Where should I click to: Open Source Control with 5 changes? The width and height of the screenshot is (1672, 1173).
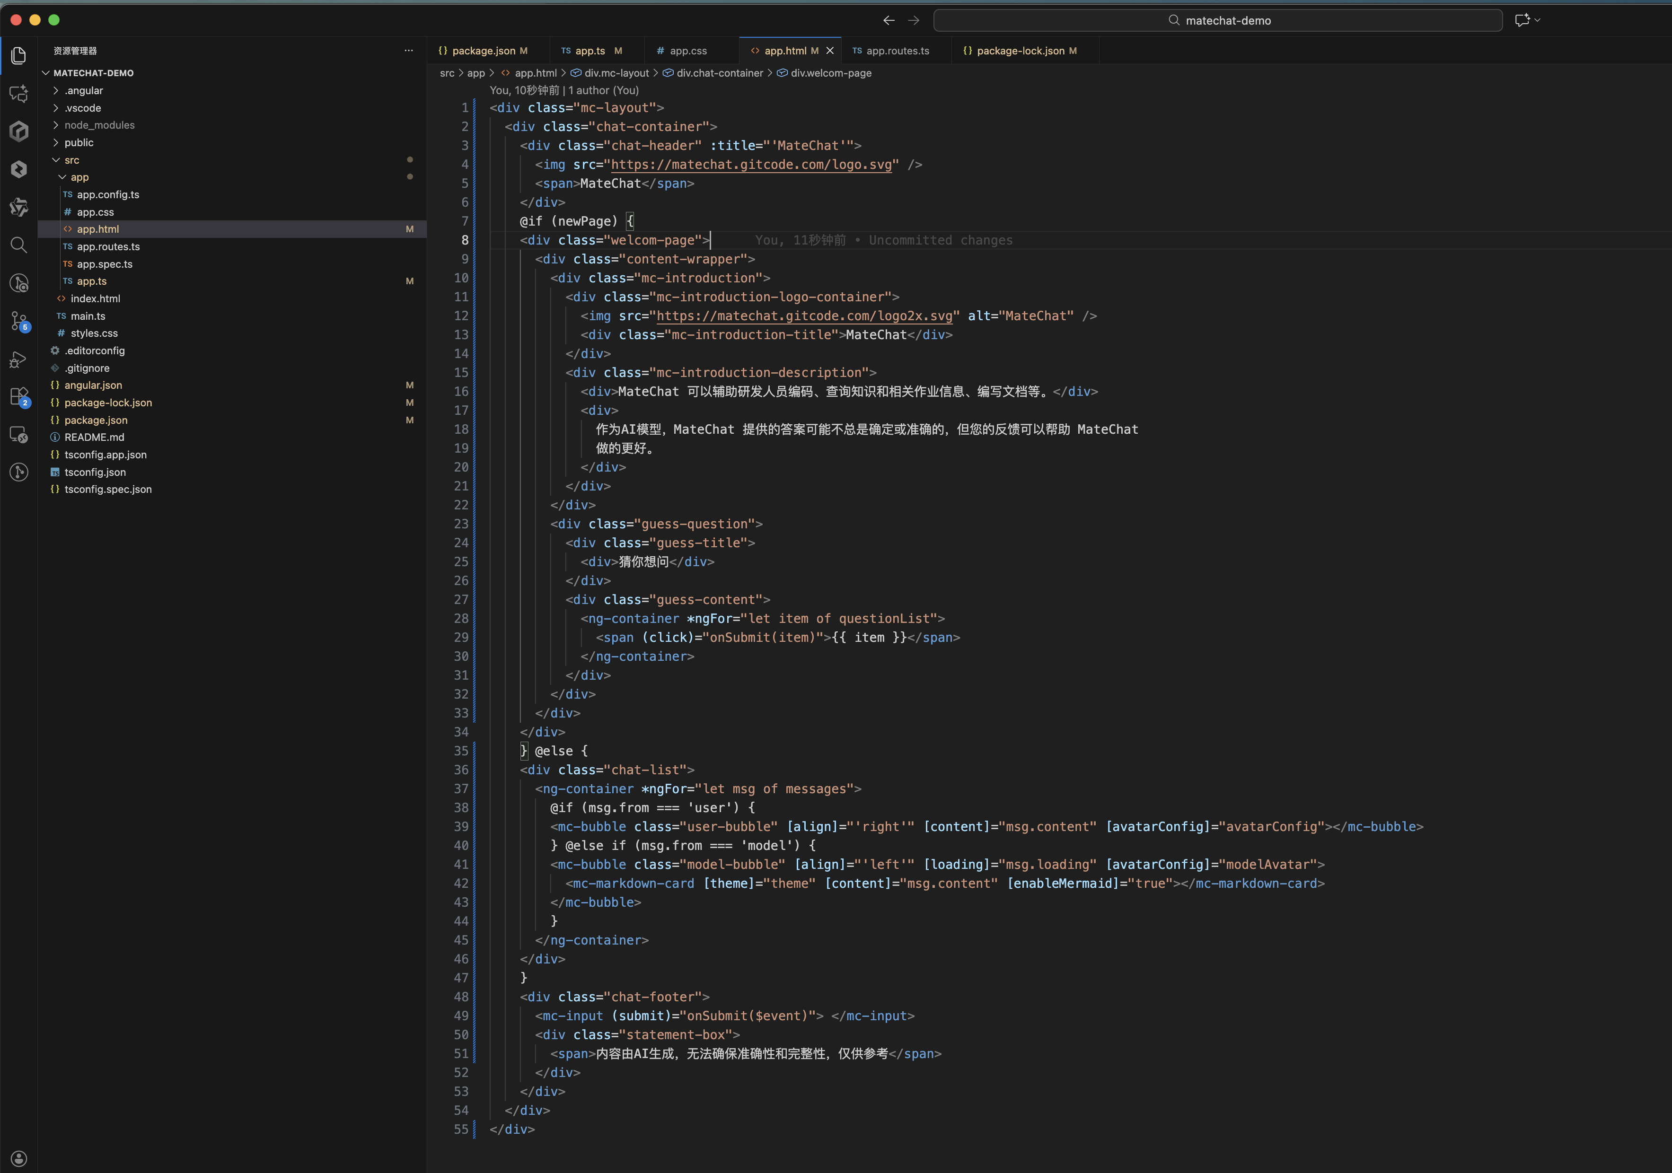tap(19, 320)
